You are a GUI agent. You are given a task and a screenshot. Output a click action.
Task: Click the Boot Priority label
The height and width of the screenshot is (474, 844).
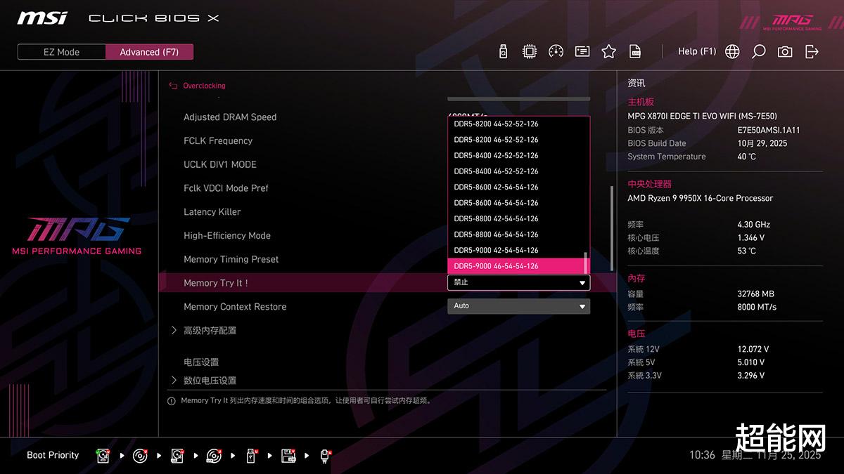pos(53,455)
